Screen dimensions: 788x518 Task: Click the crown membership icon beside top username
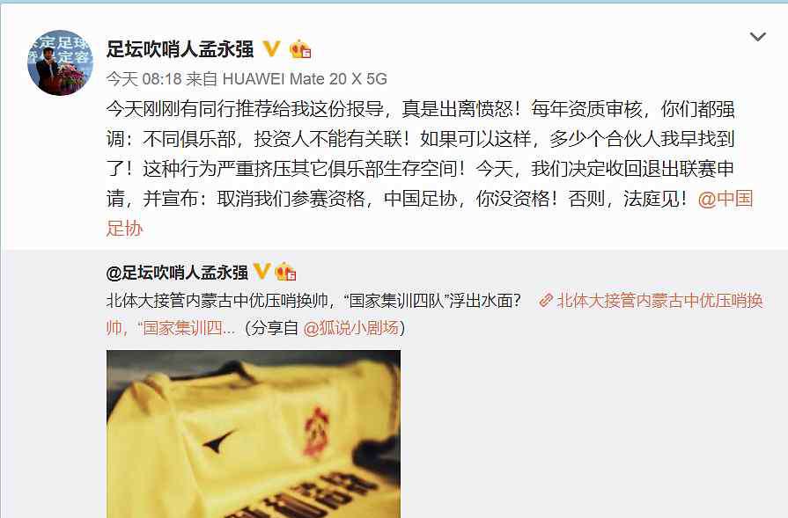[x=300, y=48]
